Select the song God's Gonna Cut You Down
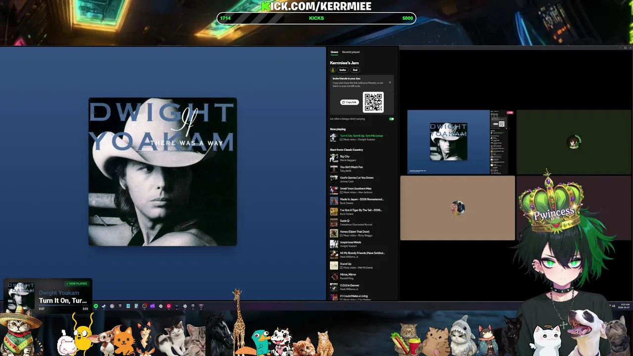The height and width of the screenshot is (356, 633). click(x=357, y=178)
